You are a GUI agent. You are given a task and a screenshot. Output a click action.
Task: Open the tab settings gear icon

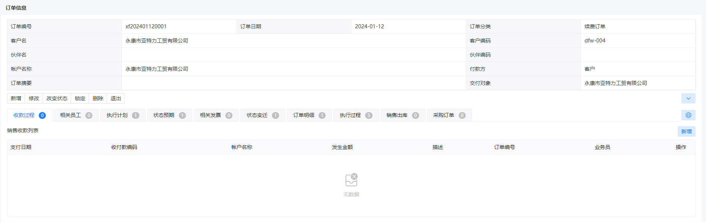(x=688, y=115)
